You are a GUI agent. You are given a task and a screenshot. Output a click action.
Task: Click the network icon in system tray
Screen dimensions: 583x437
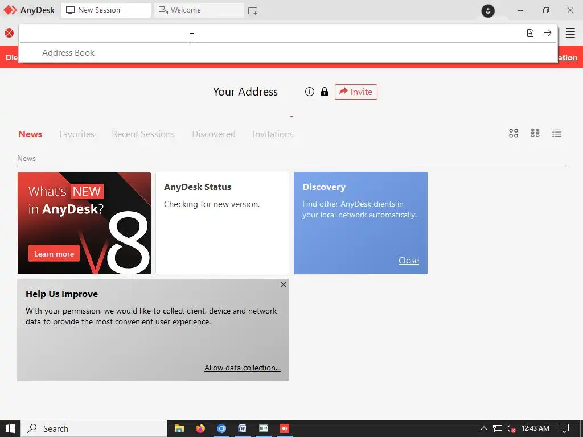coord(498,429)
